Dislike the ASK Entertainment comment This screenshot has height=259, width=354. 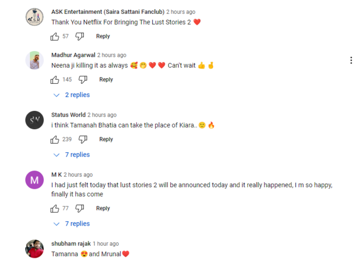[80, 36]
